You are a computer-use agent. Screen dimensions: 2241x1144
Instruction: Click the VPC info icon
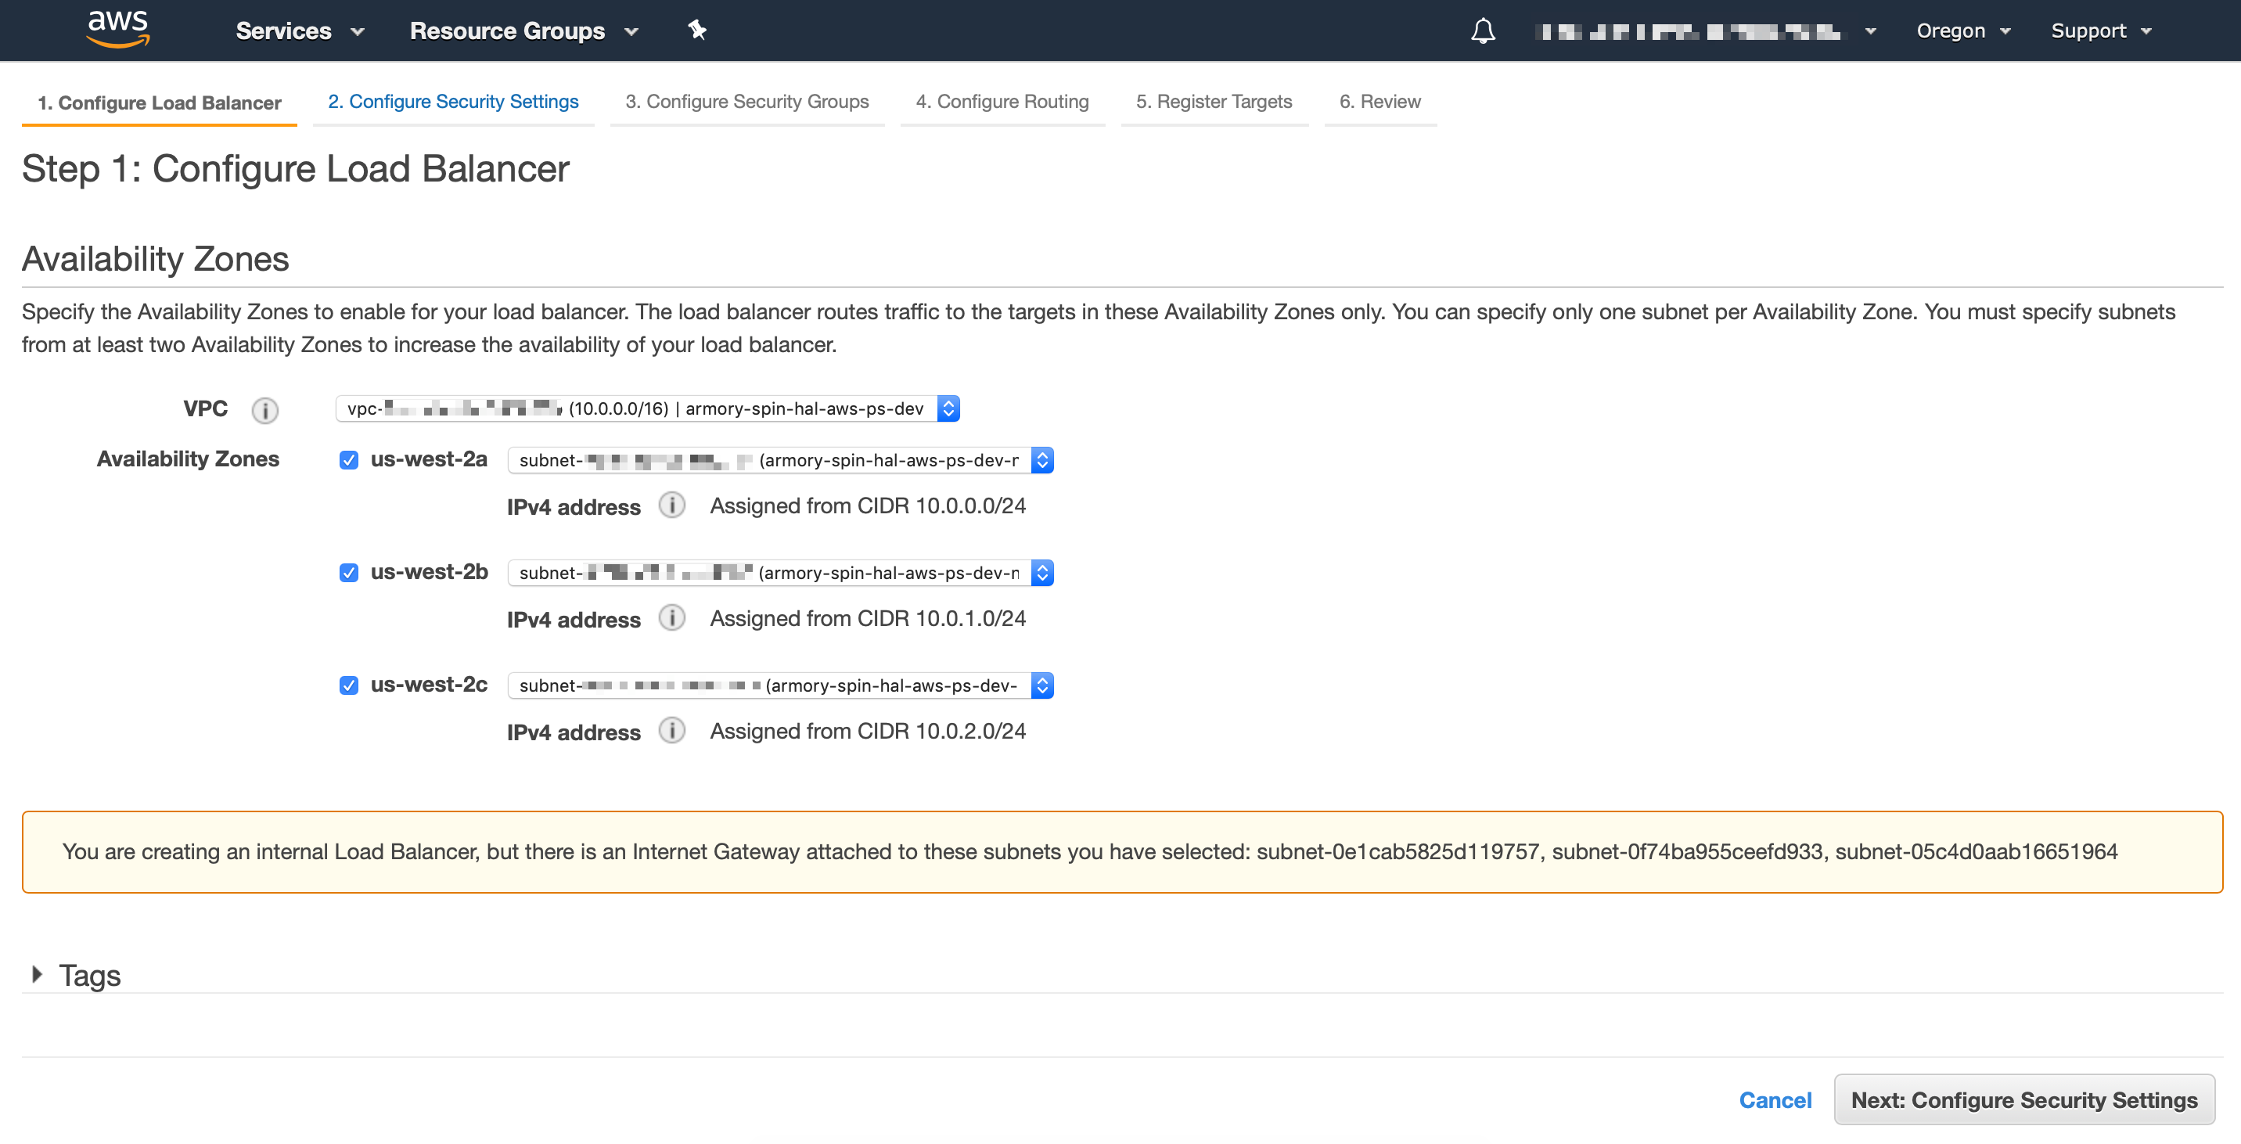tap(264, 410)
